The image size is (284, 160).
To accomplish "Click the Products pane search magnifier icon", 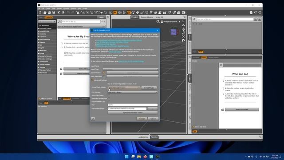I will (59, 22).
